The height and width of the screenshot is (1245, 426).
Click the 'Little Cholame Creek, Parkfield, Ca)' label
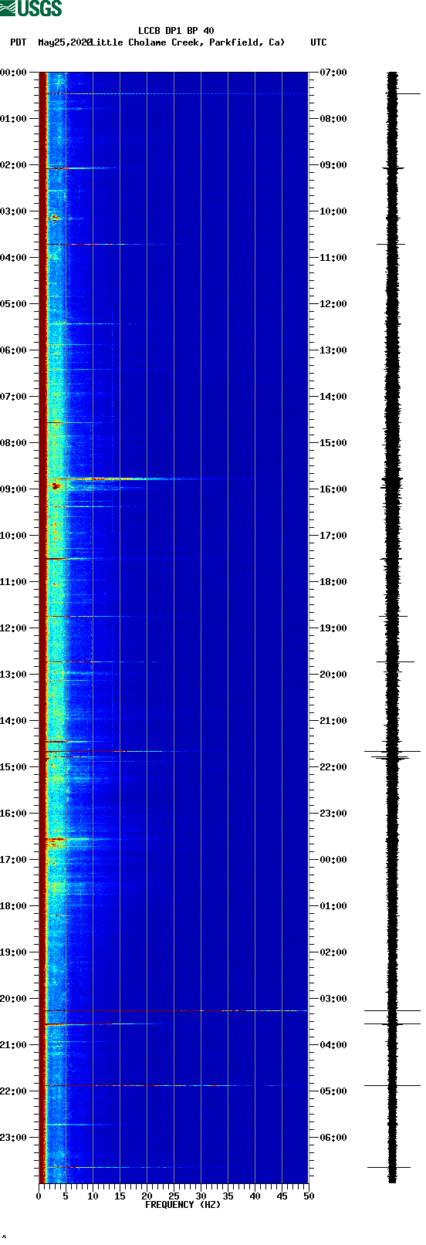[x=188, y=42]
